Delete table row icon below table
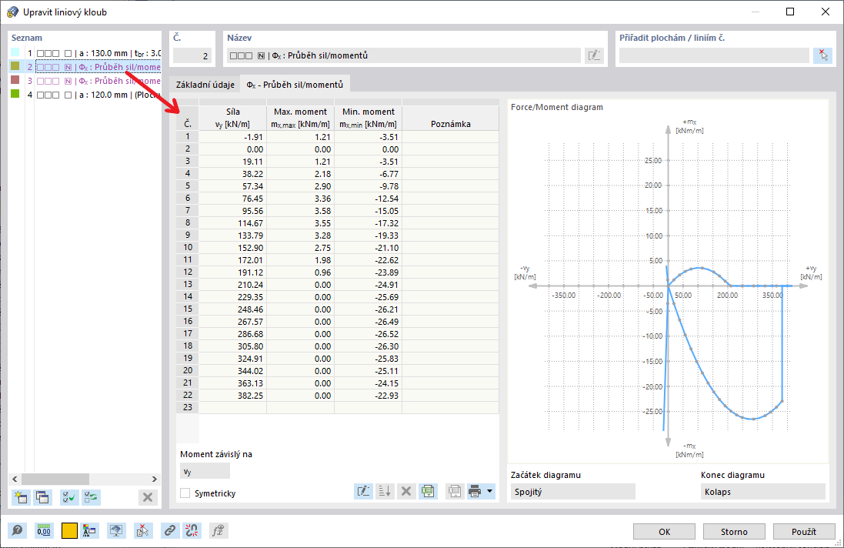Image resolution: width=844 pixels, height=548 pixels. click(x=406, y=491)
